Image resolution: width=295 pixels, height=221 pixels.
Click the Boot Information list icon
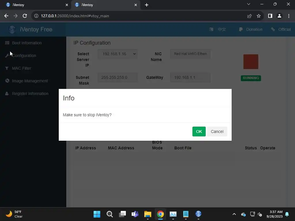[x=7, y=43]
